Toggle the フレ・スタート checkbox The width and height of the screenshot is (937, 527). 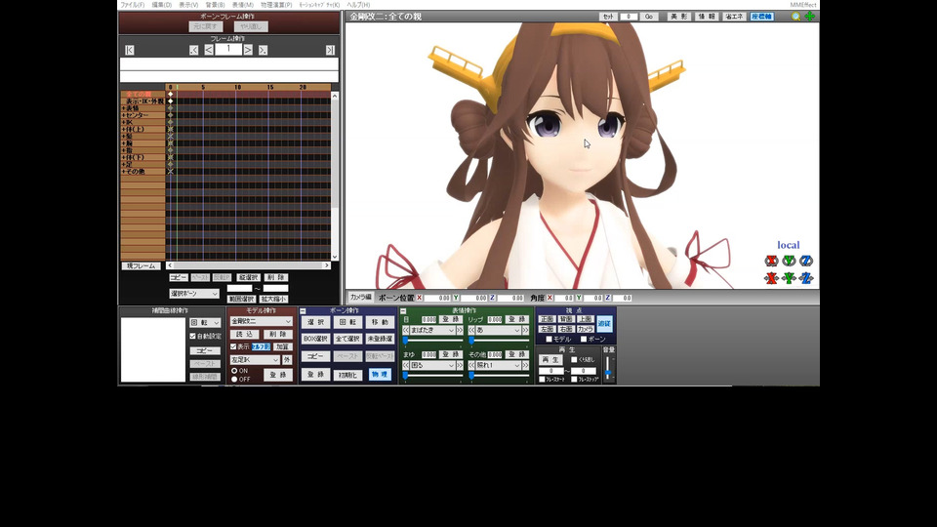click(542, 380)
